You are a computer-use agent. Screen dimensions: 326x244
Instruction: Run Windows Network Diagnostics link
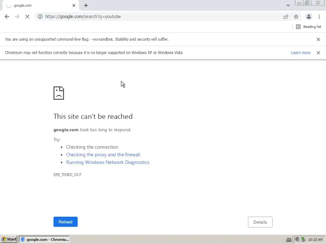(108, 162)
